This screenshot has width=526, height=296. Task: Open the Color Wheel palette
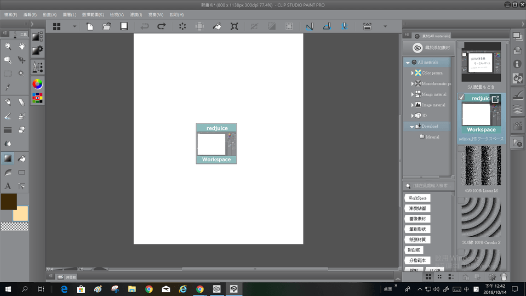pos(37,84)
